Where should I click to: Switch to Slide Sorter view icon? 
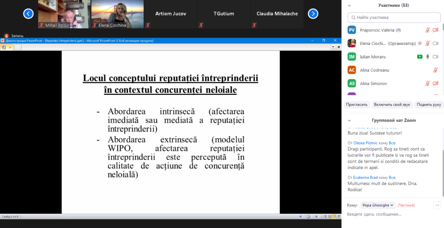(x=330, y=216)
